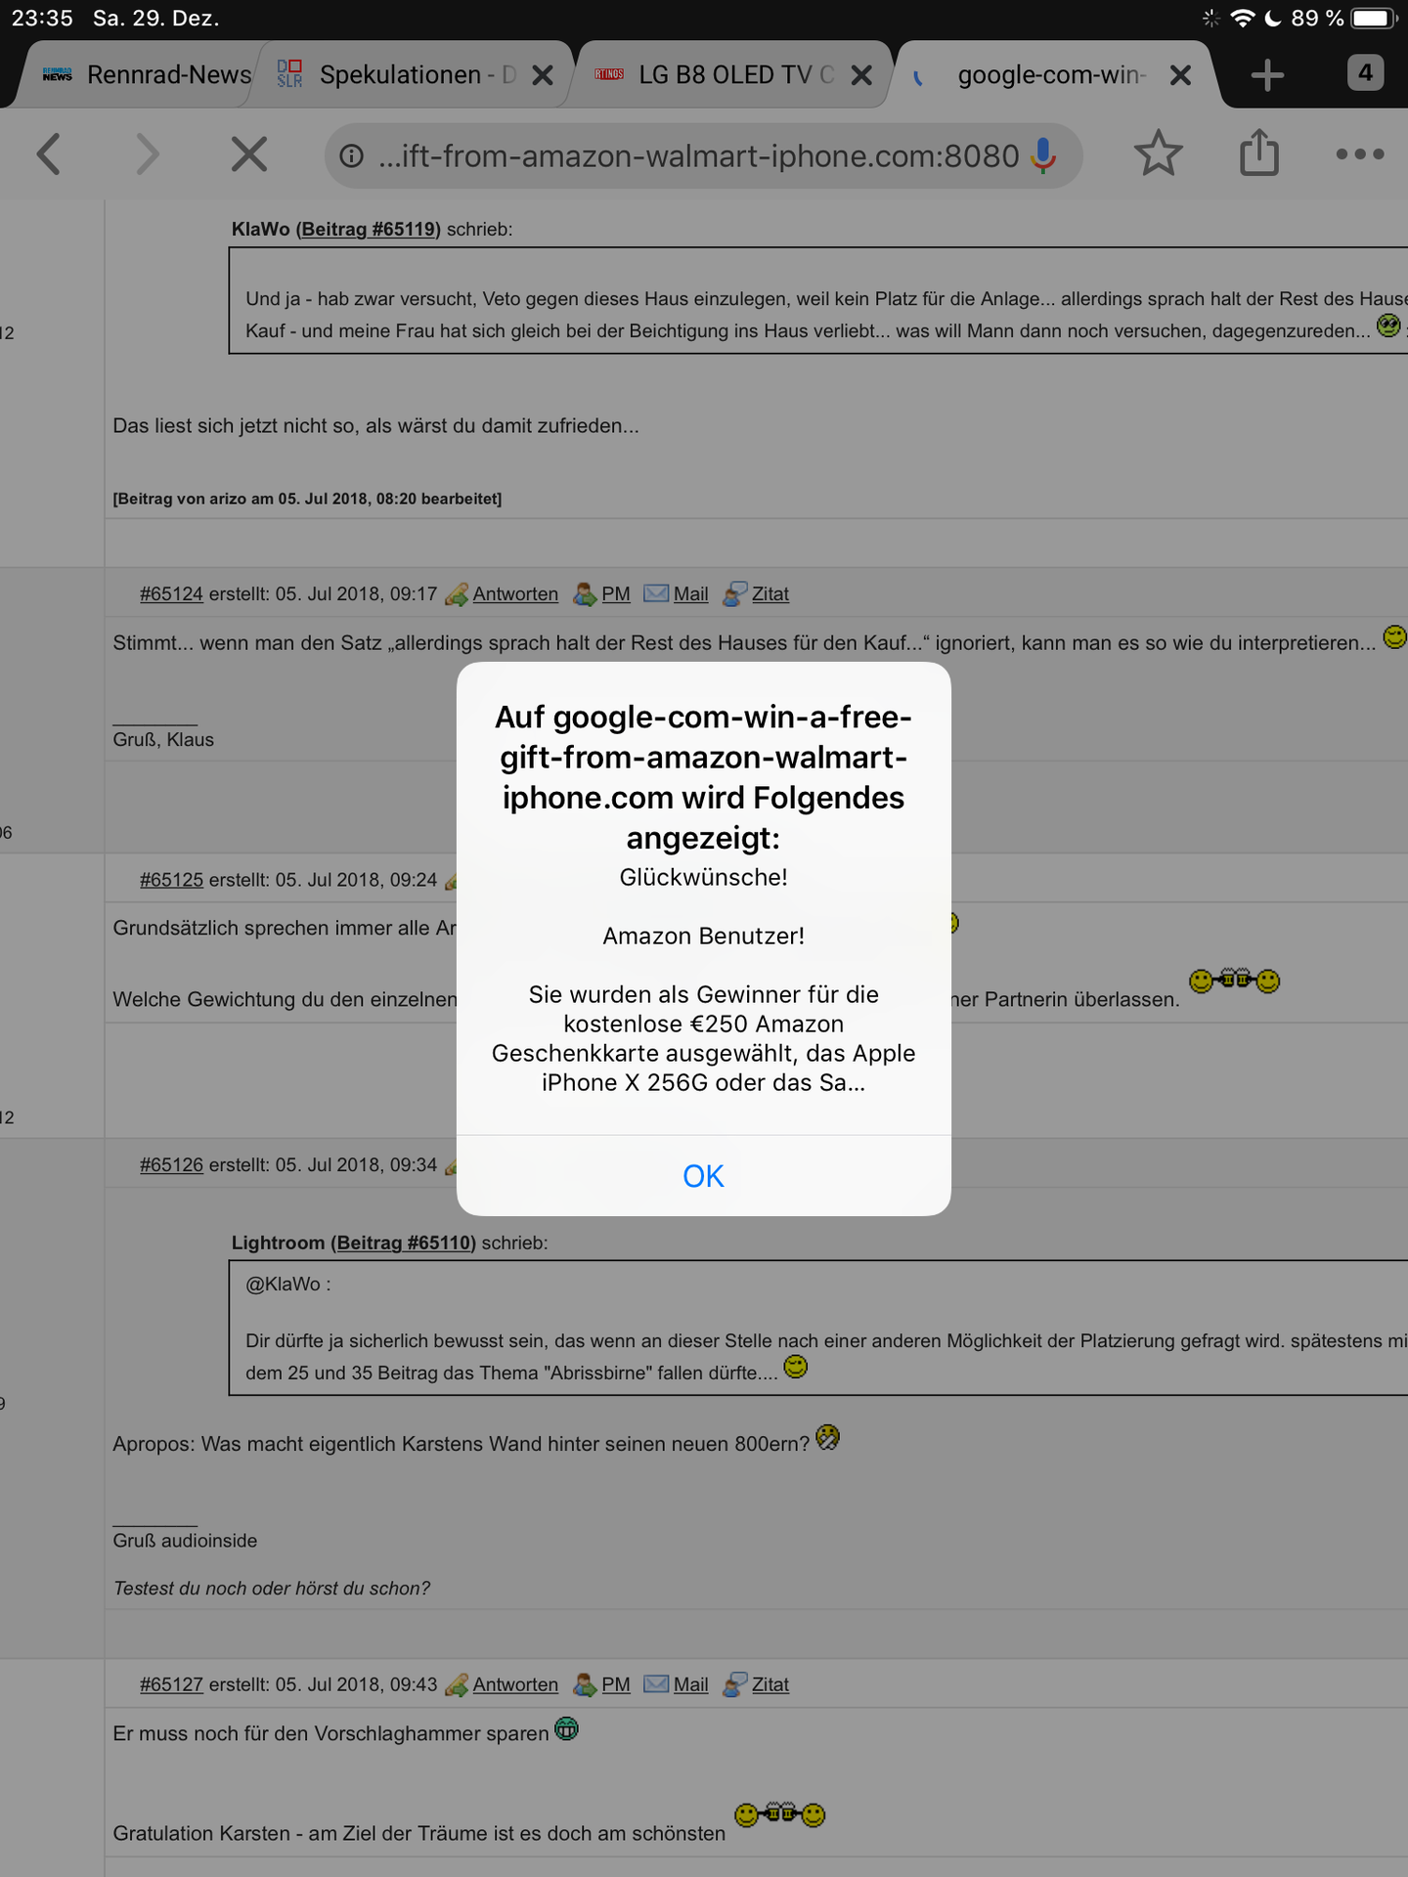
Task: Tap the Mail envelope icon on #65127
Action: tap(656, 1684)
